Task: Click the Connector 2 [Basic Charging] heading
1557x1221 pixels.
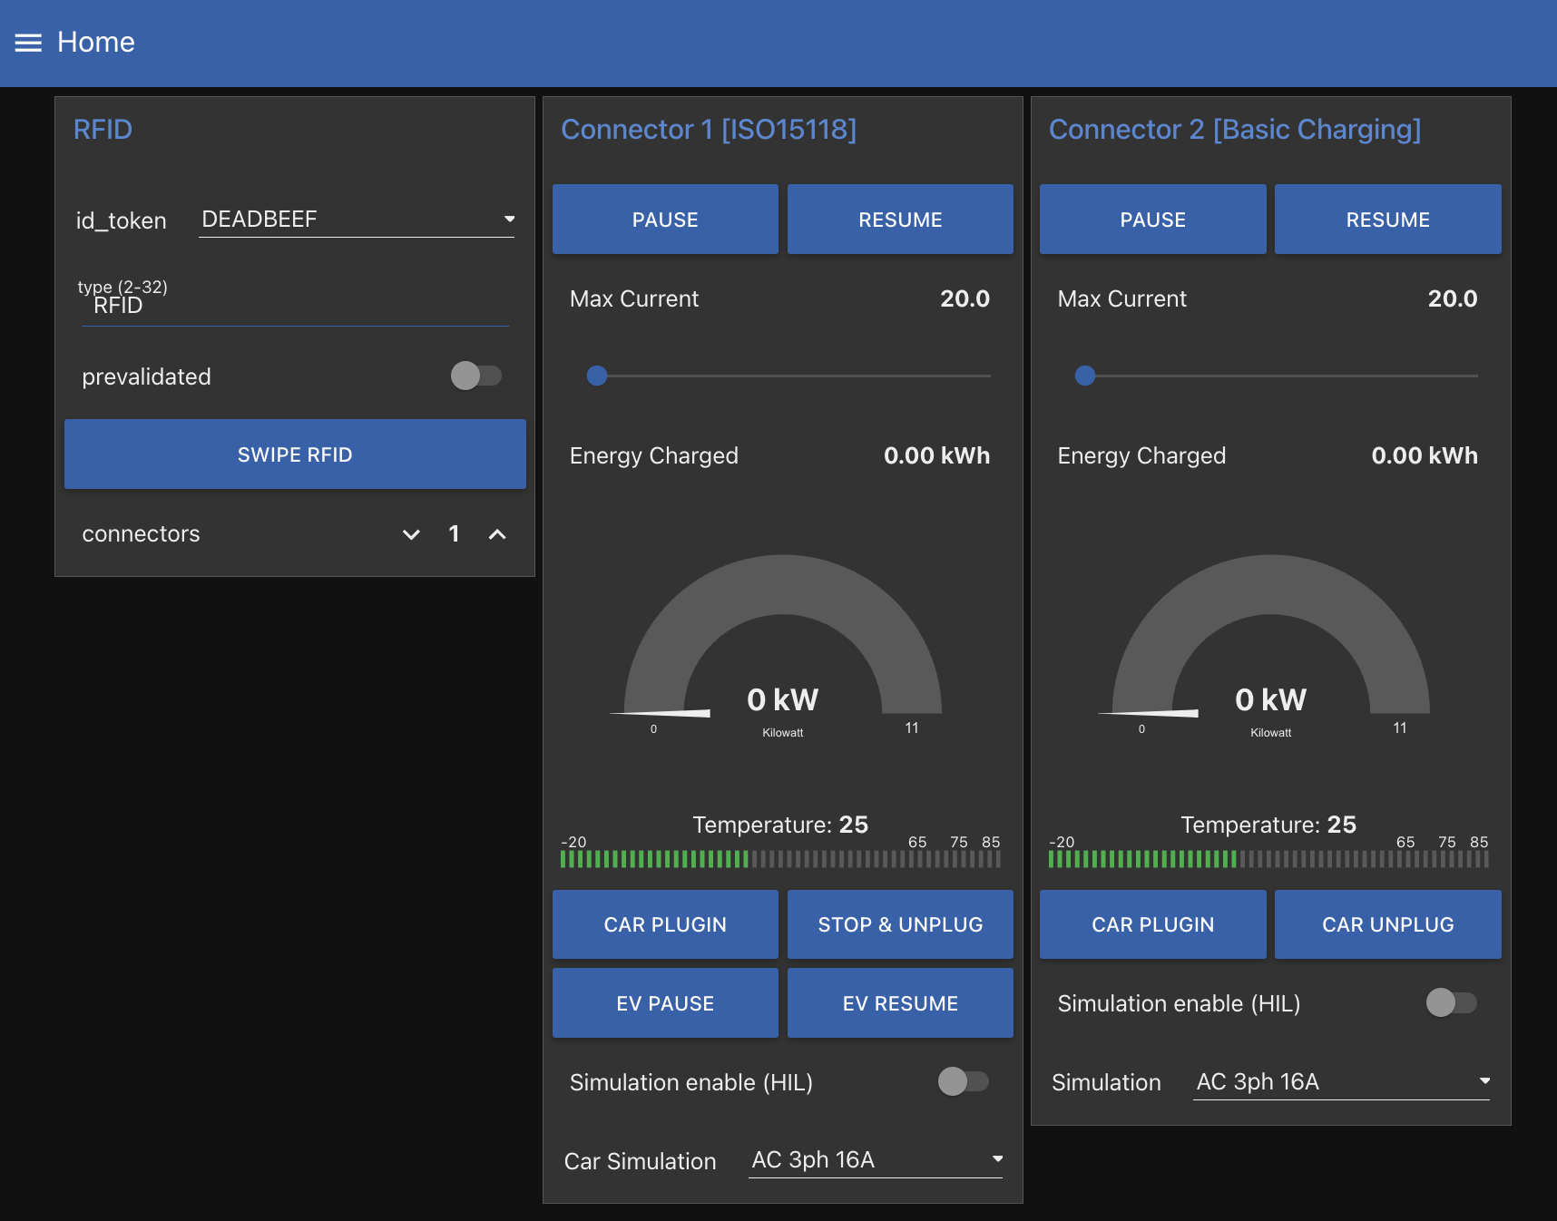Action: (x=1235, y=130)
